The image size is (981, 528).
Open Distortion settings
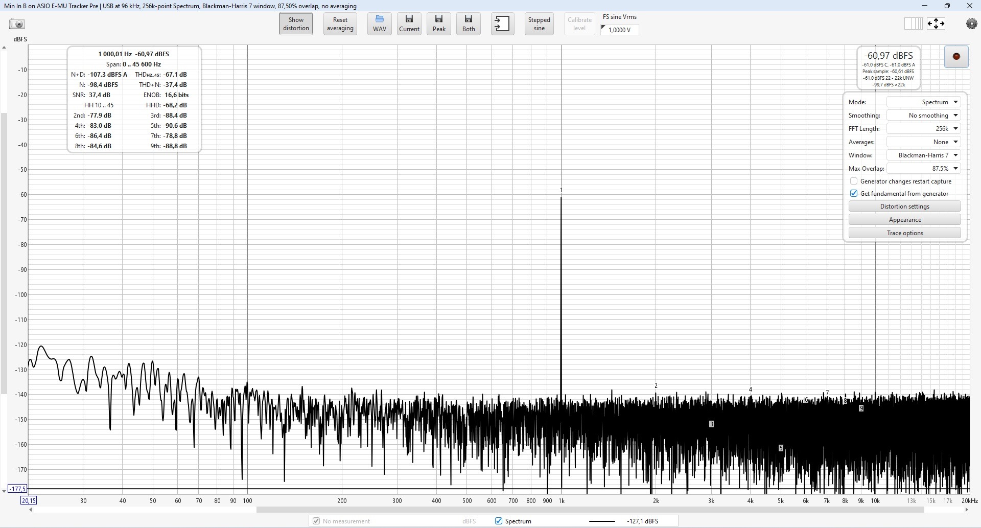point(905,206)
